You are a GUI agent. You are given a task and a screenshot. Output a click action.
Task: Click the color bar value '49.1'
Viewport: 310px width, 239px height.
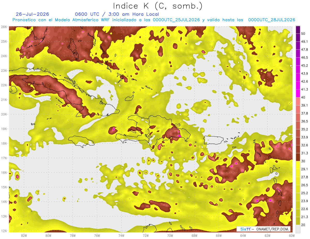click(x=305, y=42)
